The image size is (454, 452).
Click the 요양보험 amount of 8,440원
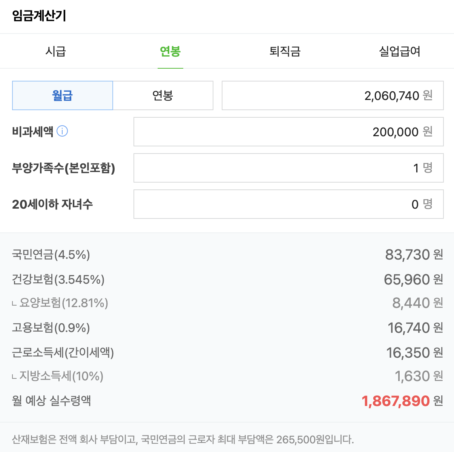[414, 303]
